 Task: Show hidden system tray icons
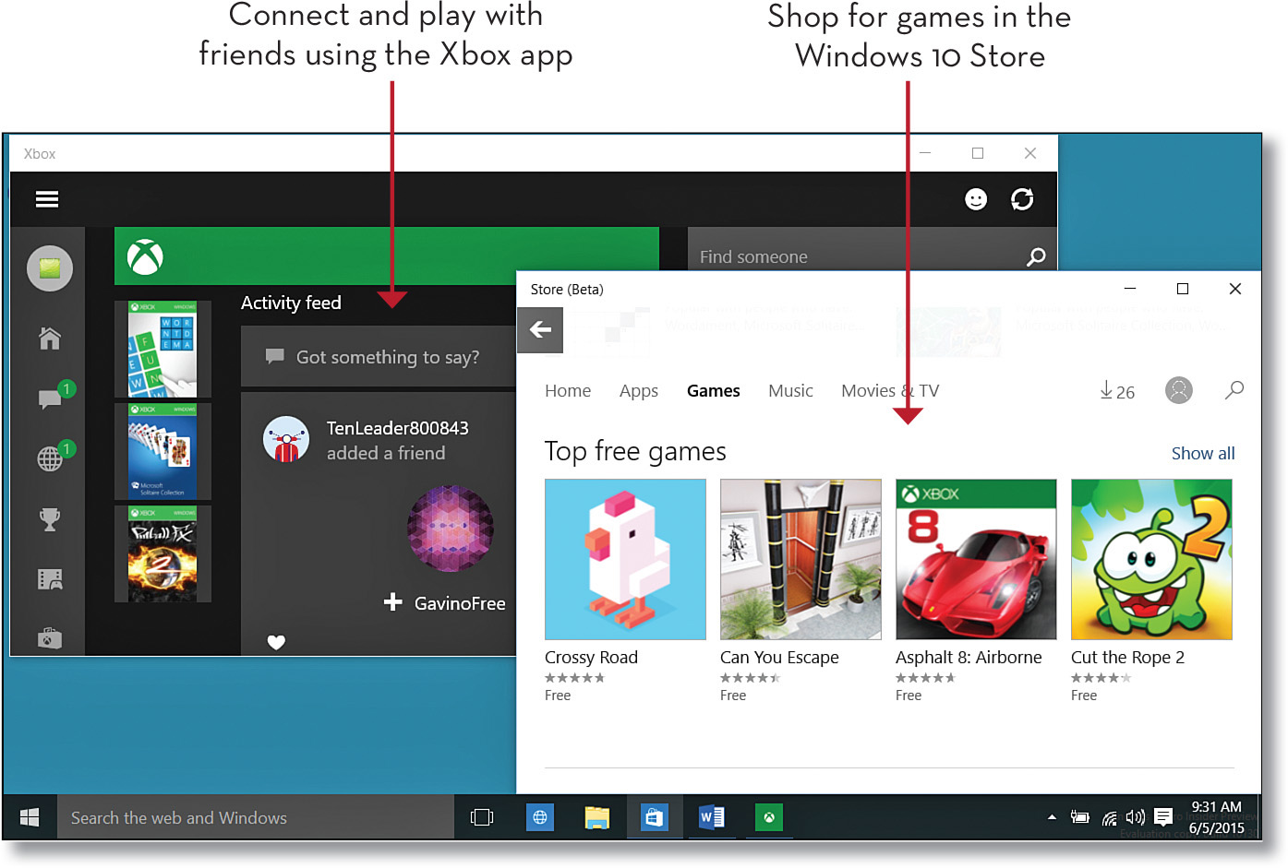coord(1052,817)
